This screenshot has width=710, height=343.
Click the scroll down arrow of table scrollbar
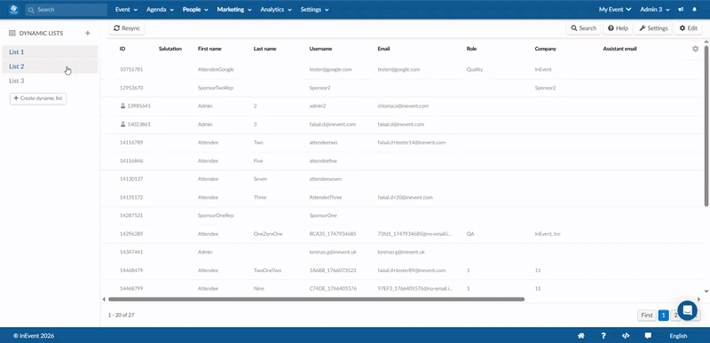point(706,292)
